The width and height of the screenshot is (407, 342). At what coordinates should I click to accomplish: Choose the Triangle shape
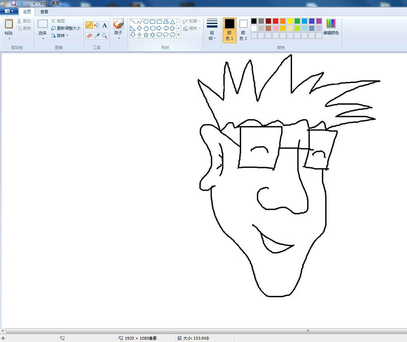(172, 22)
